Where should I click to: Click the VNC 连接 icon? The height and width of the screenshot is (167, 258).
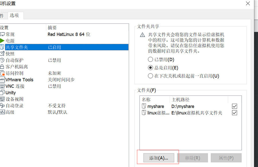[x=2, y=86]
